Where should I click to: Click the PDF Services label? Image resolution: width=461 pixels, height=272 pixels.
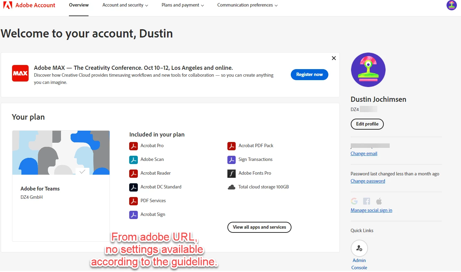(x=153, y=201)
